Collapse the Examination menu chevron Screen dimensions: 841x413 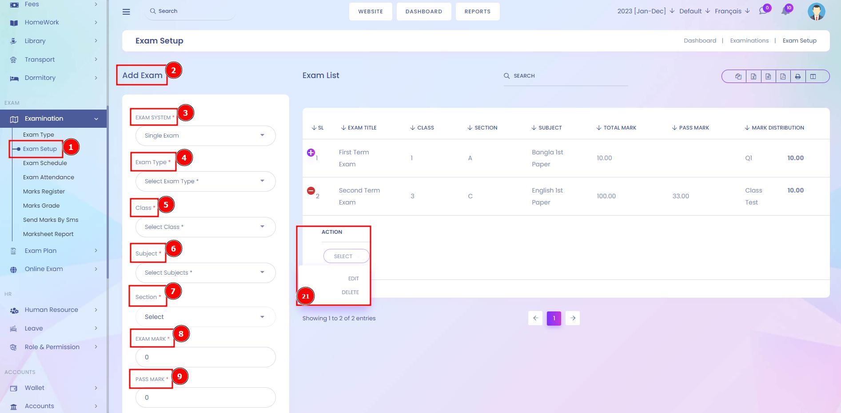click(x=96, y=119)
